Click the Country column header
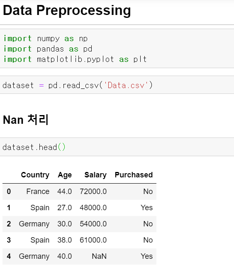 click(35, 175)
